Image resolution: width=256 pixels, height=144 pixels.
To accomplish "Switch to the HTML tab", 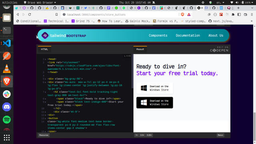I will click(44, 49).
